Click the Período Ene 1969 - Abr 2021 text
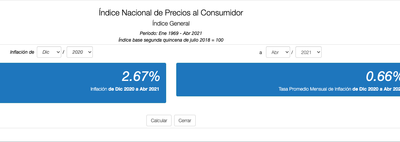 click(x=171, y=33)
